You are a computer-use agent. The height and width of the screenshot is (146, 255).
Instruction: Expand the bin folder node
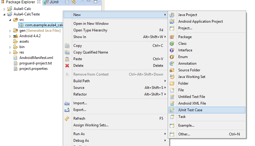pos(10,47)
